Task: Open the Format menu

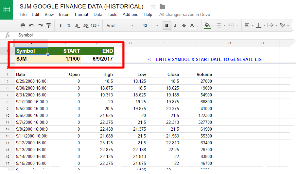Action: [81, 15]
